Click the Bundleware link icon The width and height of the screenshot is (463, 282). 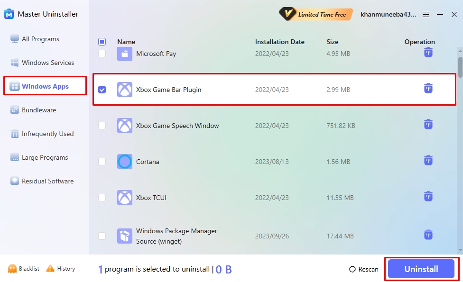(14, 110)
